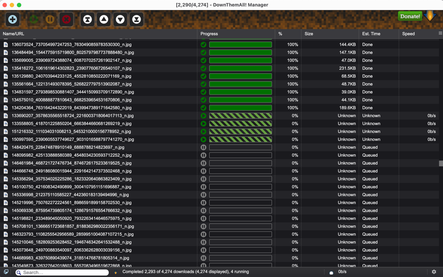The height and width of the screenshot is (277, 443).
Task: Click the Move Up arrow icon
Action: point(104,20)
